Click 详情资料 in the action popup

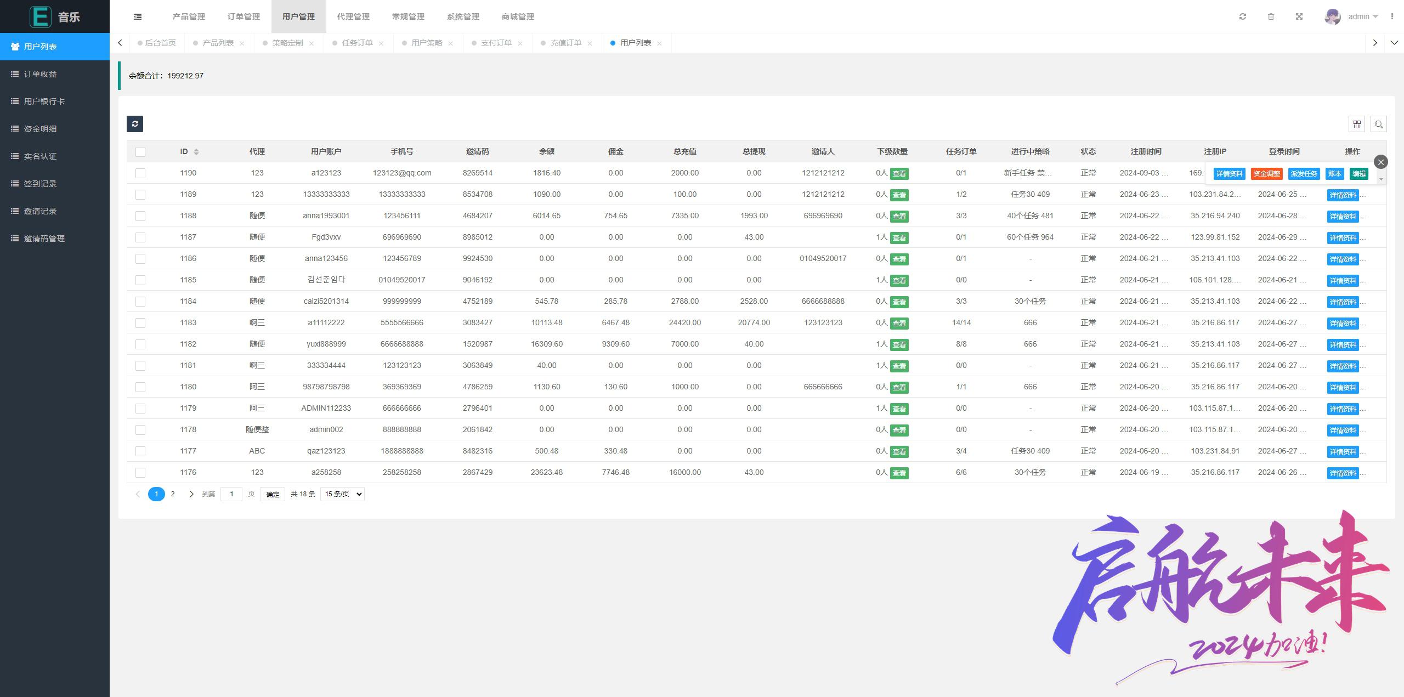click(x=1229, y=174)
